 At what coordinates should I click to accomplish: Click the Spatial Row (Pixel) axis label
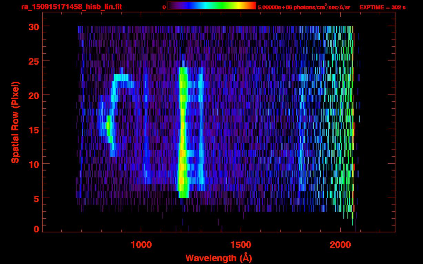click(15, 122)
